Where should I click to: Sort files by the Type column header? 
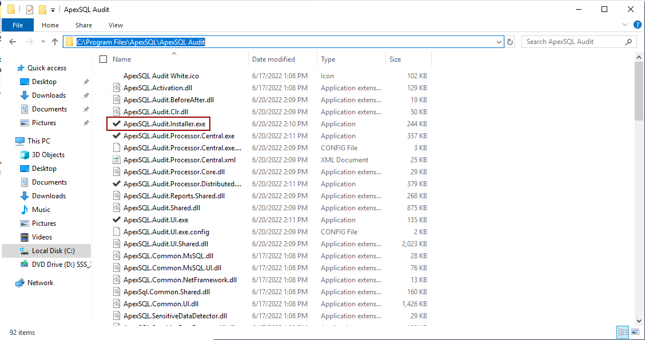pos(328,59)
